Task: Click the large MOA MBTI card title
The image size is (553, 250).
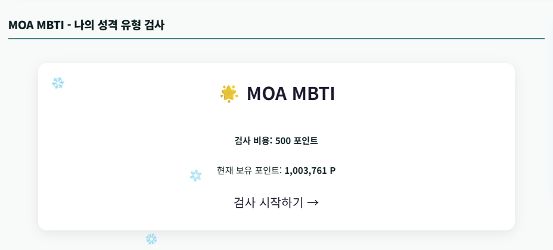Action: tap(290, 93)
